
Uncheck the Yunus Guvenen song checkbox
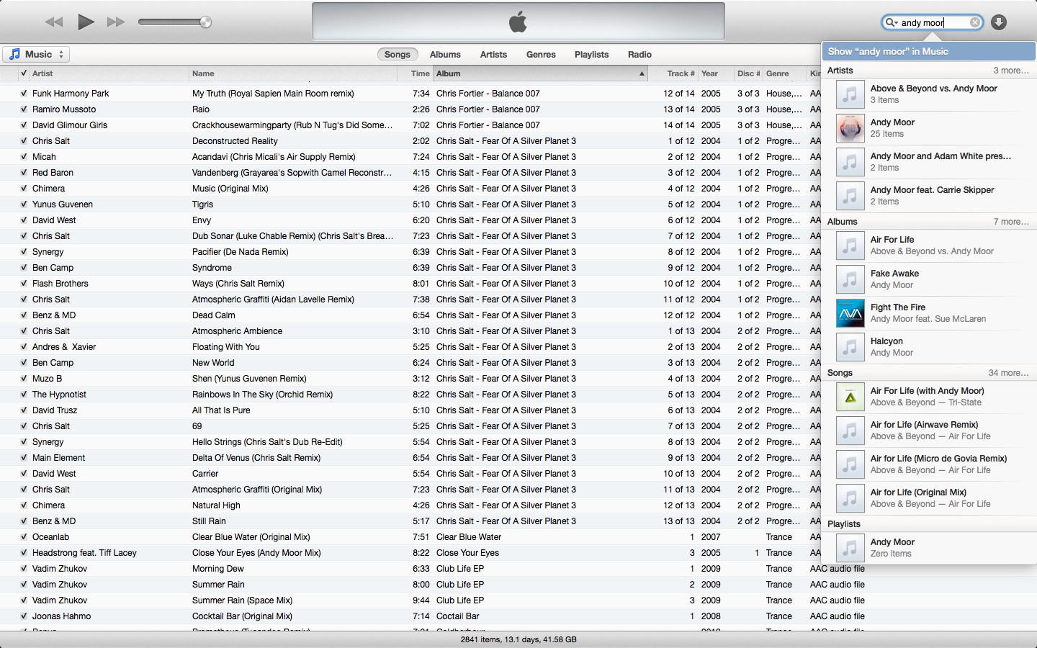tap(24, 204)
